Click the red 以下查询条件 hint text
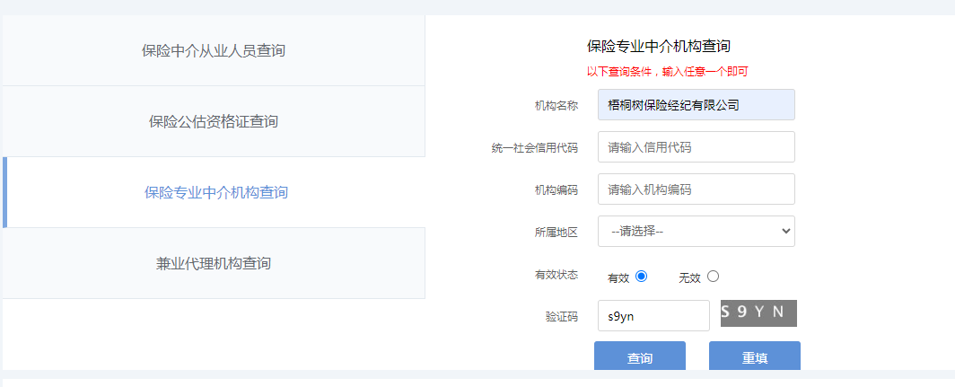955x387 pixels. click(x=667, y=72)
